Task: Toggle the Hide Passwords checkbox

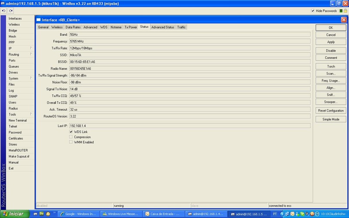Action: click(313, 10)
